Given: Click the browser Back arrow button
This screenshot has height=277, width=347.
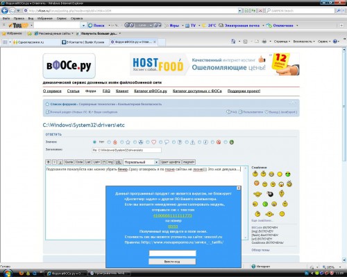Looking at the screenshot, I should click(x=5, y=10).
